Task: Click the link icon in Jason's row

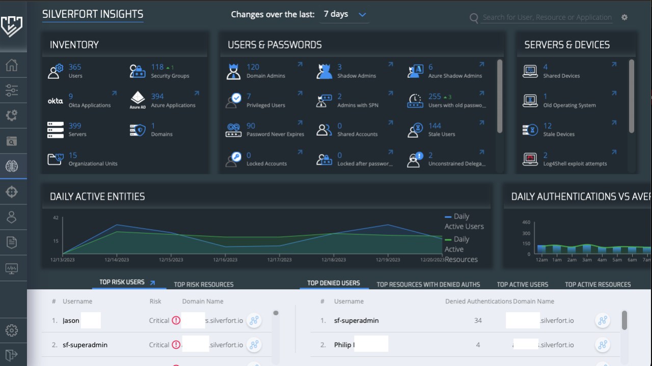Action: click(254, 321)
